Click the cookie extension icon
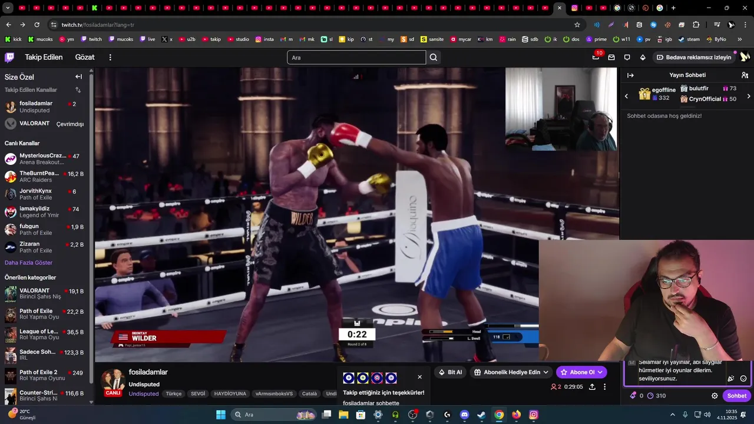754x424 pixels. click(x=667, y=25)
